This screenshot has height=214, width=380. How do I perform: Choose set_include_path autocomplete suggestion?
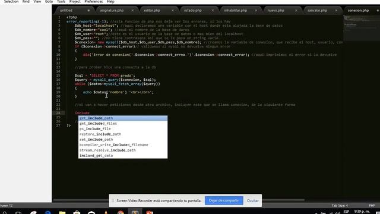pos(123,140)
